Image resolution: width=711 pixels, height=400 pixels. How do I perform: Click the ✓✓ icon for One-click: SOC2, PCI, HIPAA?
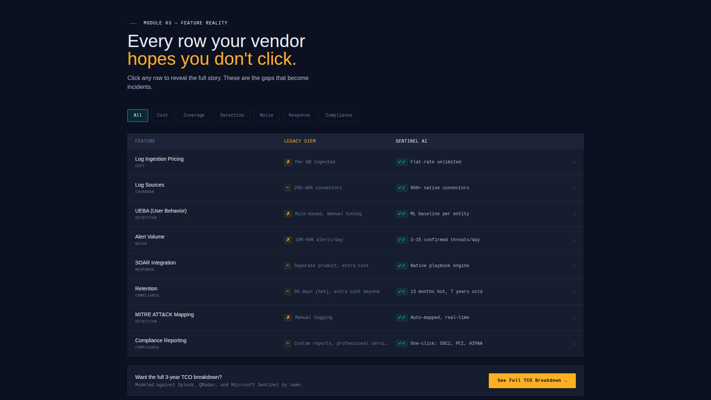click(x=401, y=343)
